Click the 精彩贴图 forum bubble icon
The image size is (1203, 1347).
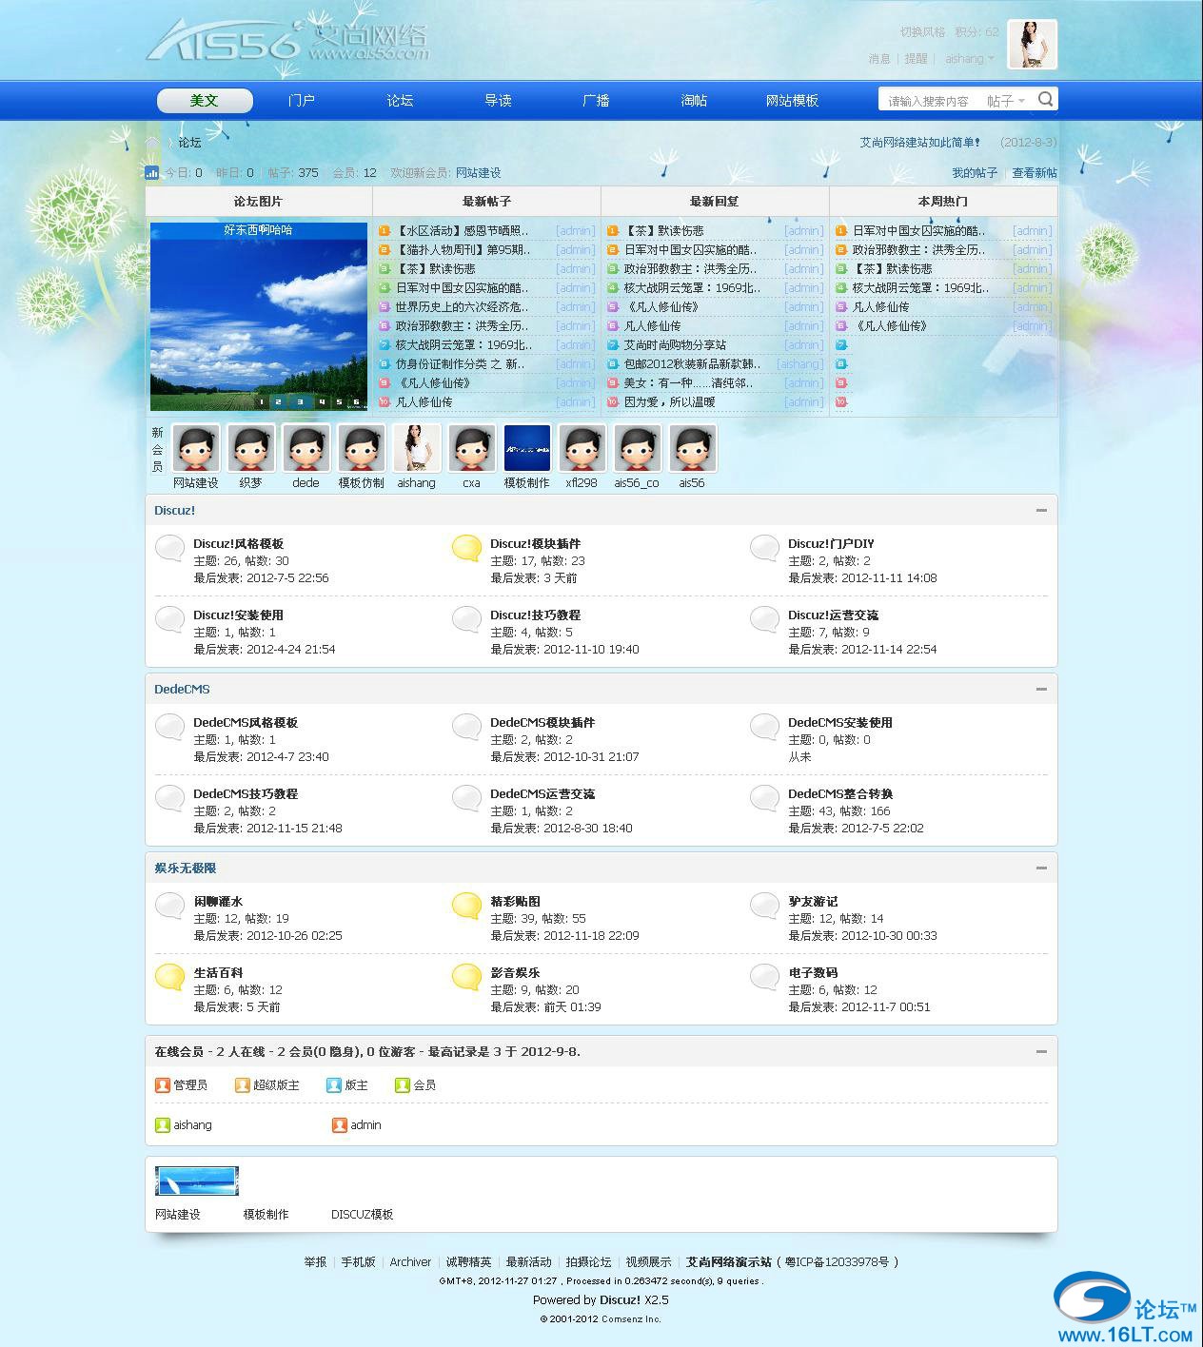click(x=466, y=907)
